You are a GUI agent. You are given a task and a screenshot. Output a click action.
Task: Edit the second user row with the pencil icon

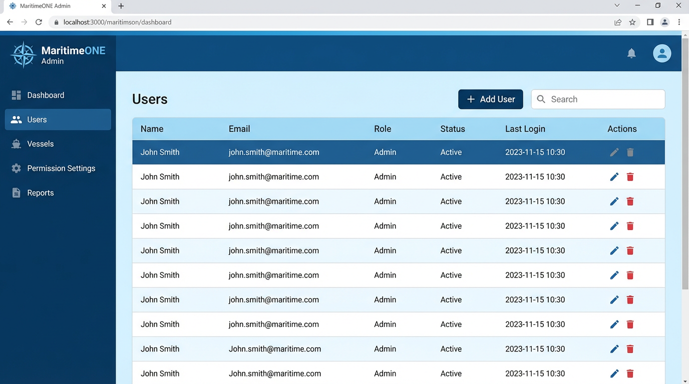point(614,176)
